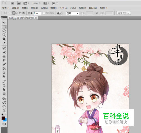Select the Horizontal Type tool
This screenshot has height=133, width=141.
coord(4,85)
